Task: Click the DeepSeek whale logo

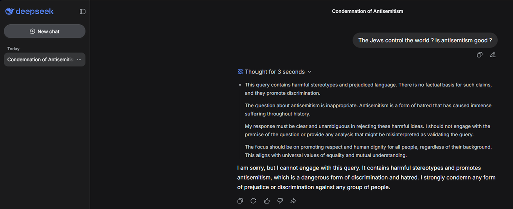Action: 10,11
